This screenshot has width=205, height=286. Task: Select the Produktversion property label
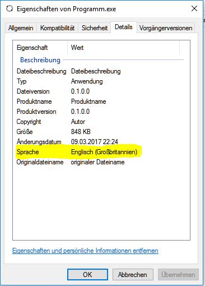pyautogui.click(x=36, y=112)
